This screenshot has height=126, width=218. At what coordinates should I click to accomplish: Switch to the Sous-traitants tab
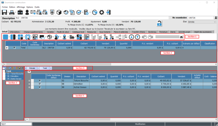[x=105, y=32]
